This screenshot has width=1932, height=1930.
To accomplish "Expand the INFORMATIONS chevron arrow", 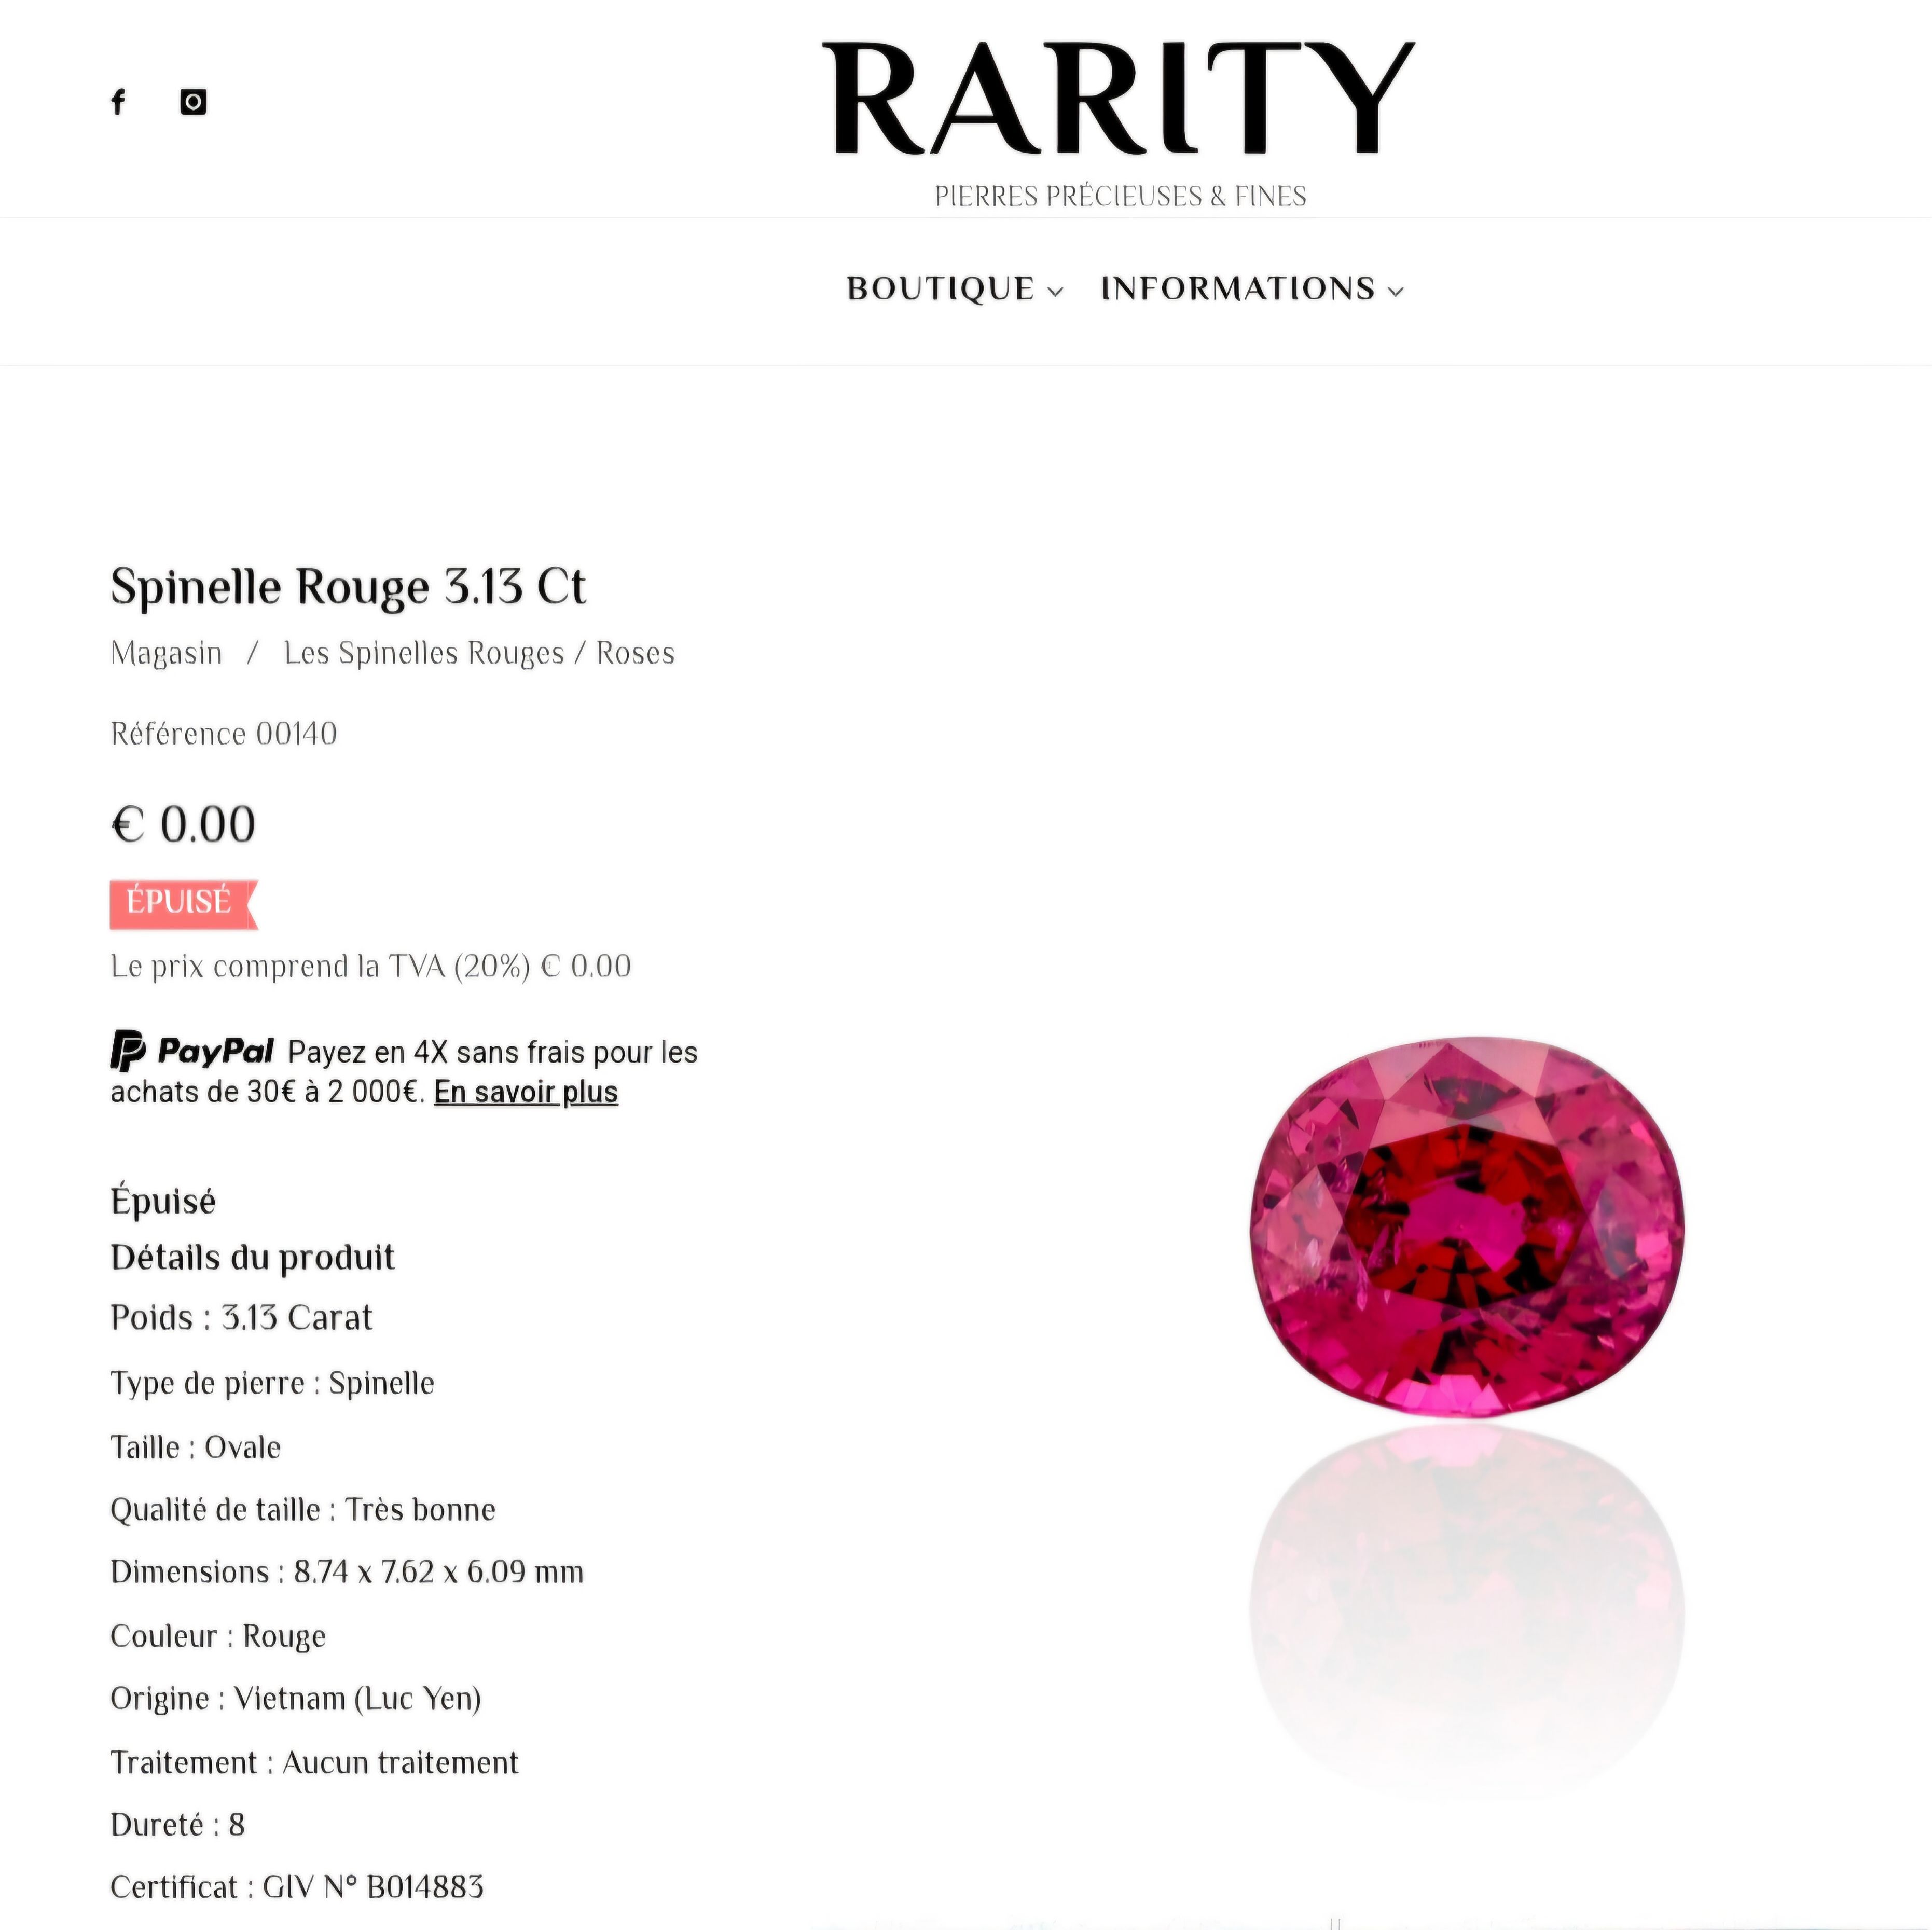I will (1396, 291).
